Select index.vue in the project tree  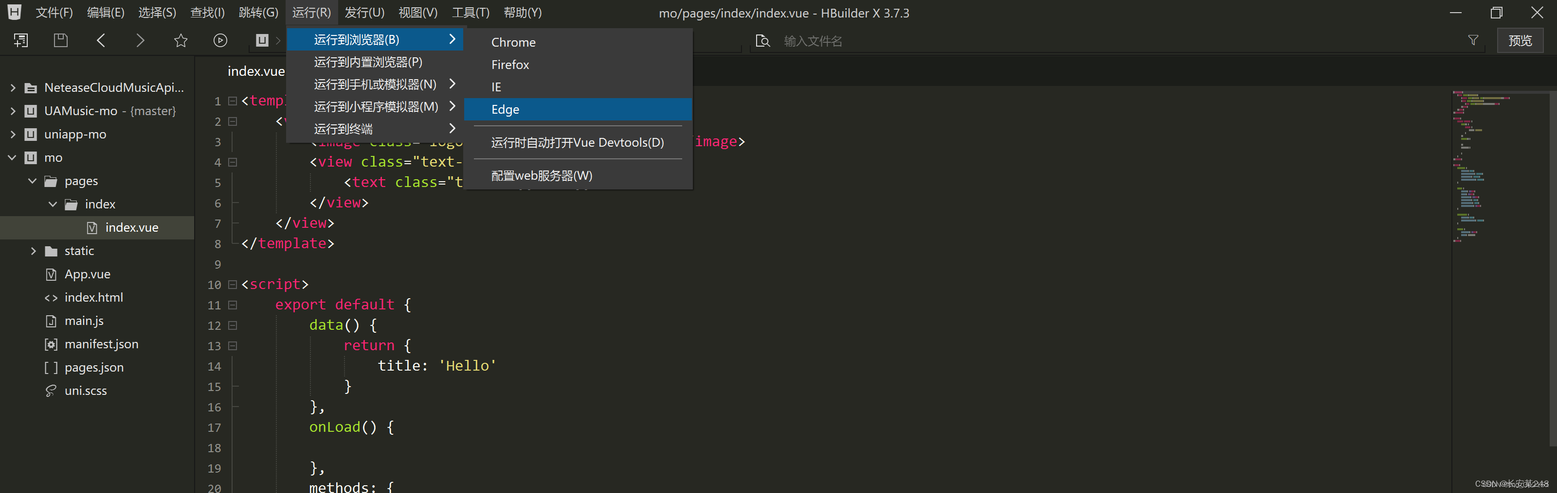[x=97, y=227]
